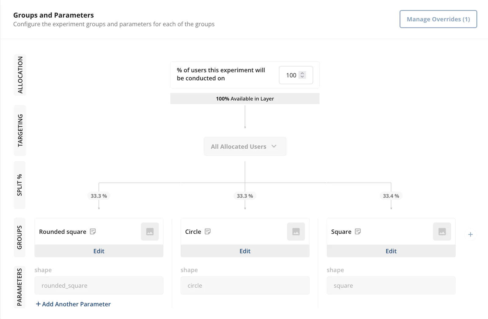Expand the All Allocated Users dropdown
The width and height of the screenshot is (488, 319).
(x=239, y=147)
